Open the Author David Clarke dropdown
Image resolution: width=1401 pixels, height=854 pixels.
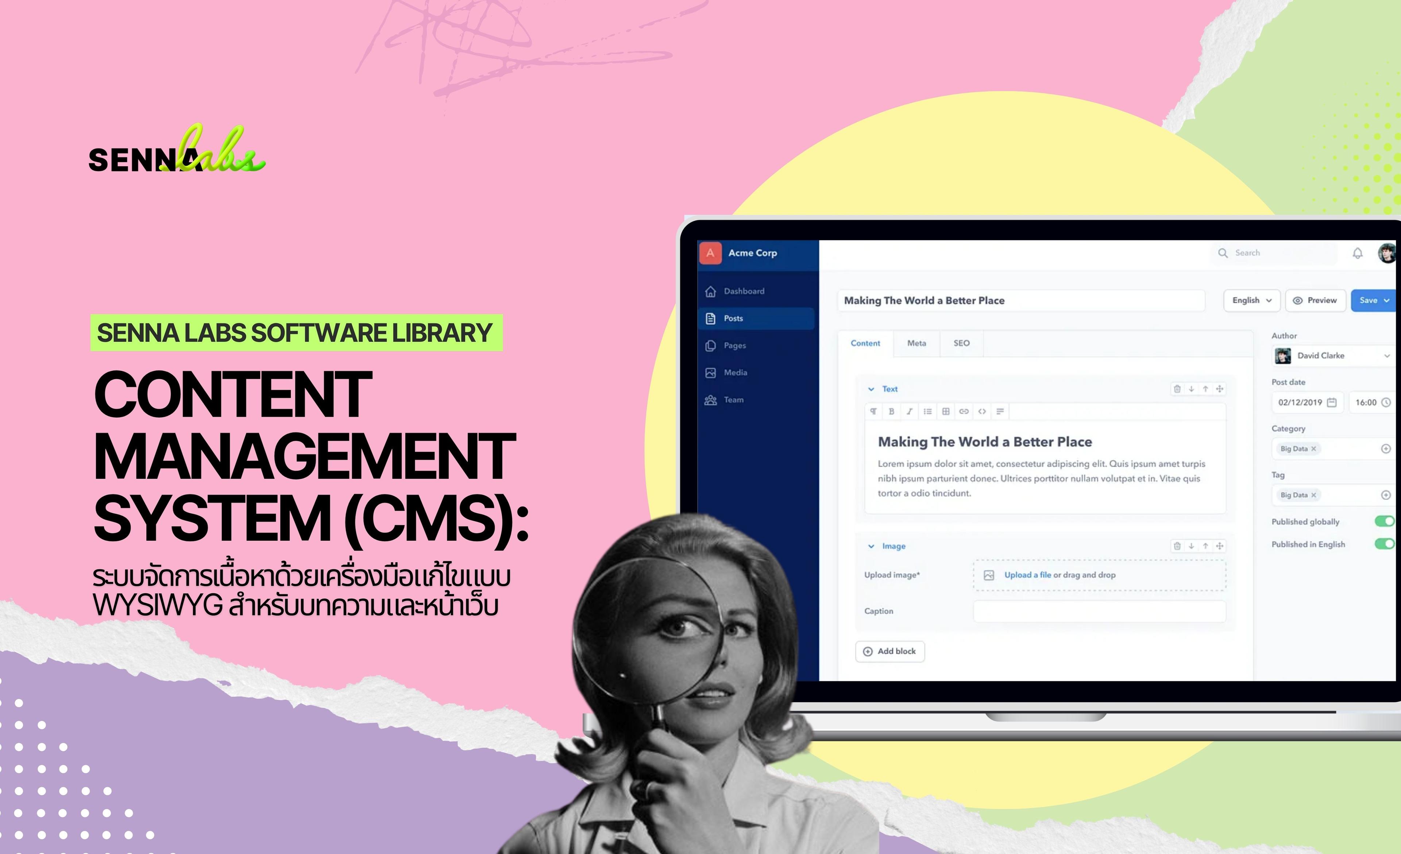(x=1334, y=356)
